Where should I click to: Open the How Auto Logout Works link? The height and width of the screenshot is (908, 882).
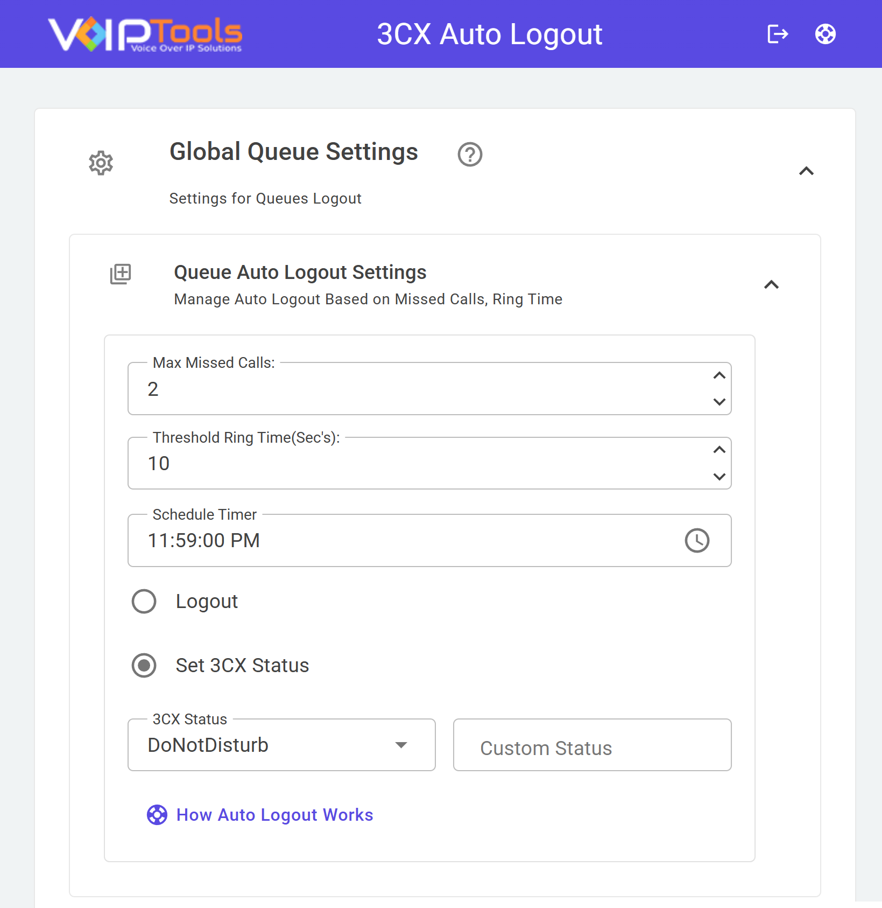click(274, 815)
